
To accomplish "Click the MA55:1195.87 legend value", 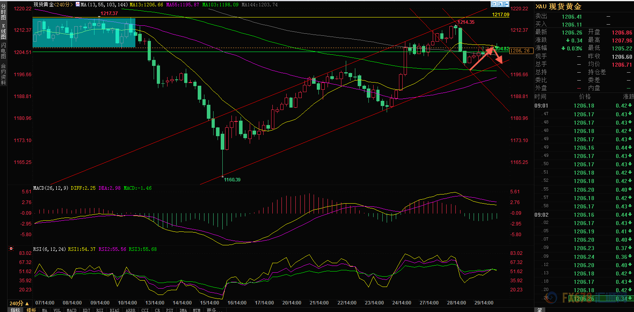I will [183, 5].
